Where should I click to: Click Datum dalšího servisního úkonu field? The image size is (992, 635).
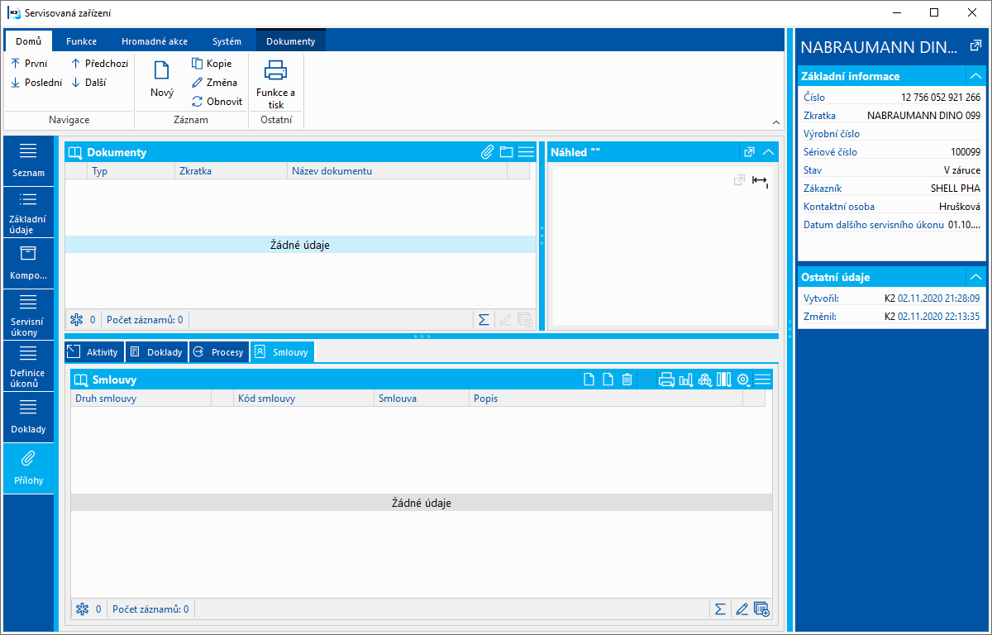(891, 224)
